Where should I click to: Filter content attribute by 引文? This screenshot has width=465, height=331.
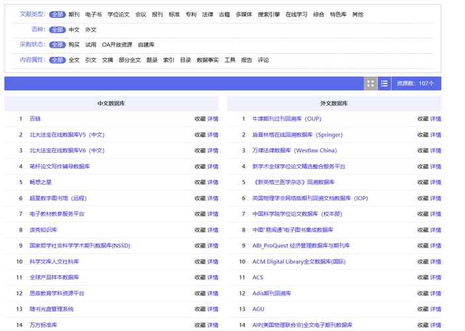click(x=91, y=60)
